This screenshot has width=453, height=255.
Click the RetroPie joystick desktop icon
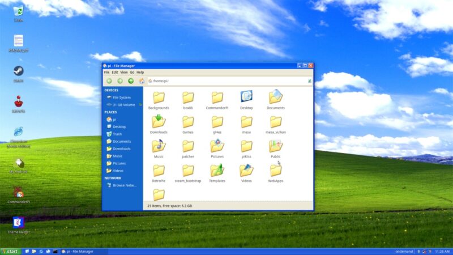click(18, 104)
